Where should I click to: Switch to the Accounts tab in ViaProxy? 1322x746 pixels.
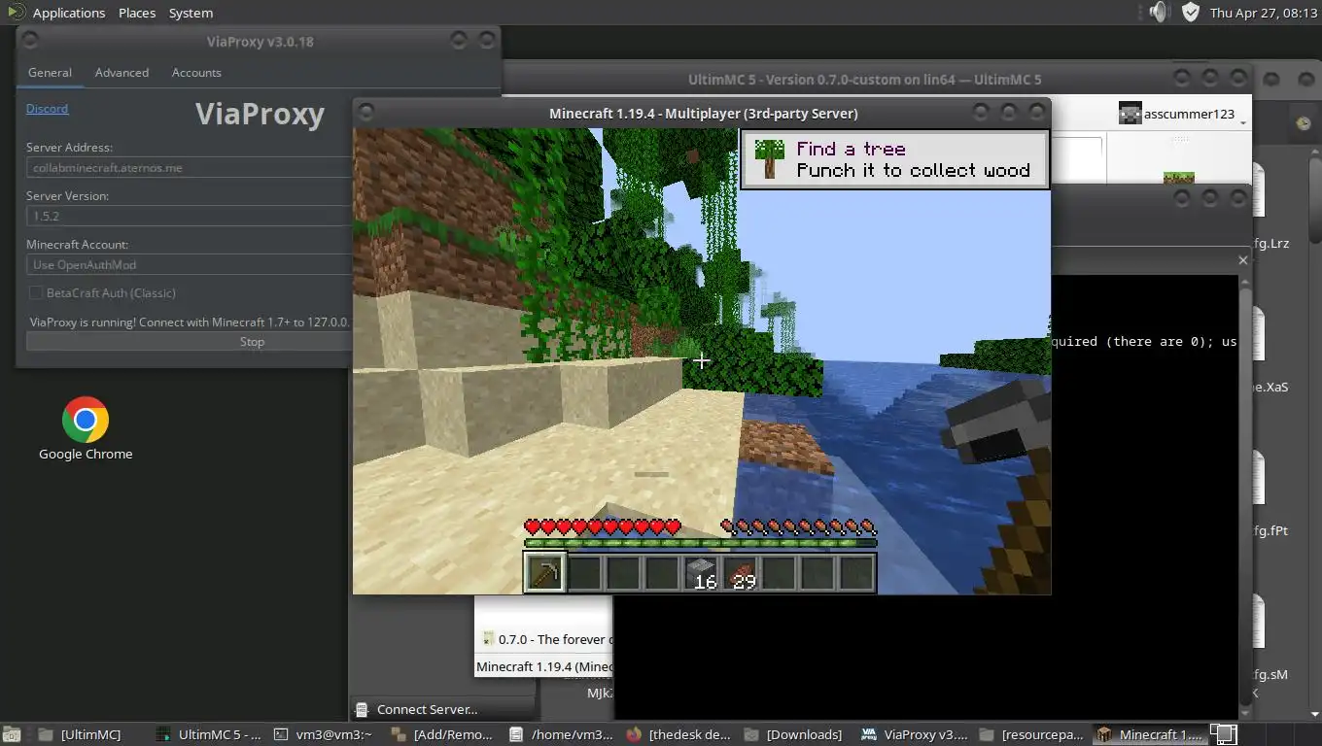tap(196, 73)
